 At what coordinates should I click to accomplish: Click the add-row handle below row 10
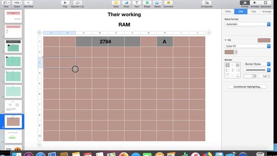coord(39,145)
